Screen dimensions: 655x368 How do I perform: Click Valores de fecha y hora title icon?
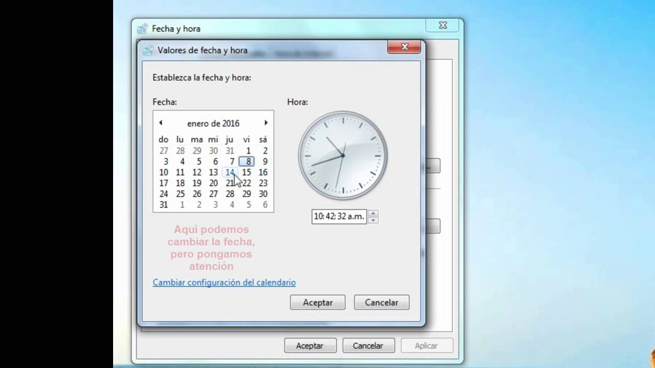[x=148, y=50]
